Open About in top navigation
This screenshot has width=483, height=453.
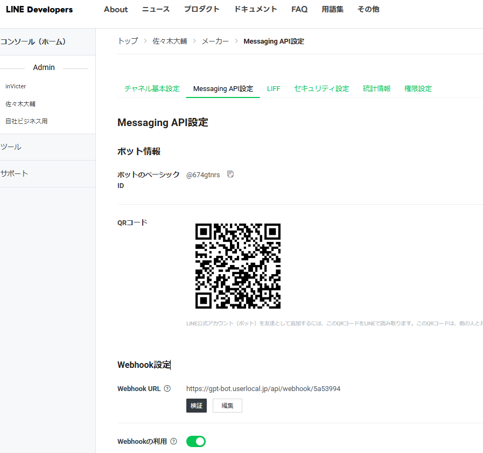click(x=116, y=10)
